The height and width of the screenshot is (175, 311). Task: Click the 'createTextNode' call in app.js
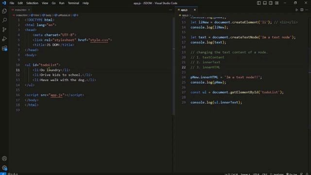[244, 37]
